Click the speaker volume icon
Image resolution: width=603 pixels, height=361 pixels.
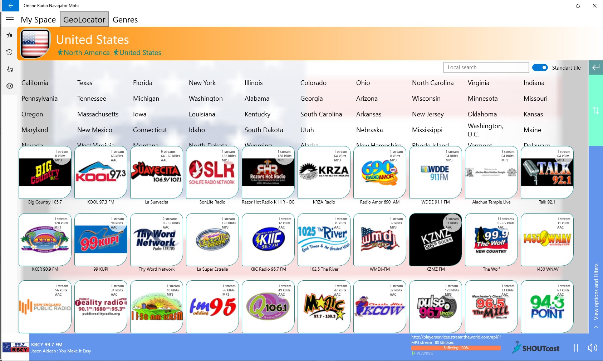(593, 348)
